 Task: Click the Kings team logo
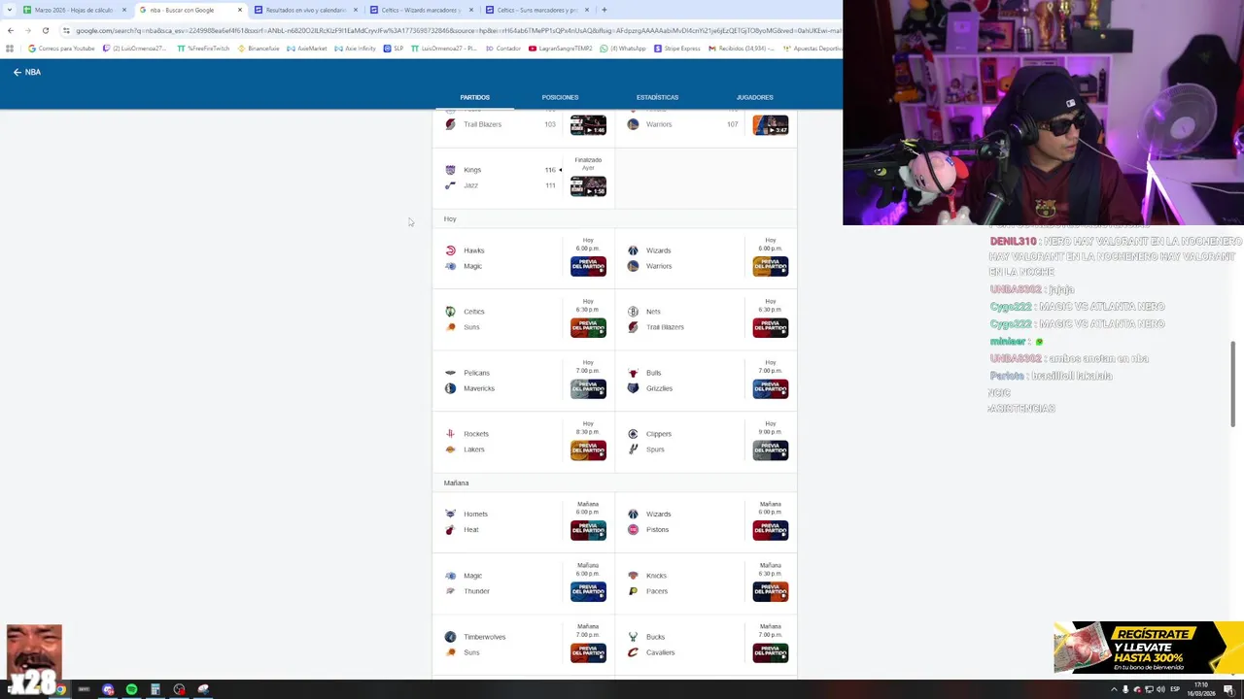pyautogui.click(x=450, y=170)
